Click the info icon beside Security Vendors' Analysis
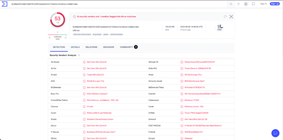The width and height of the screenshot is (283, 140). pyautogui.click(x=79, y=55)
